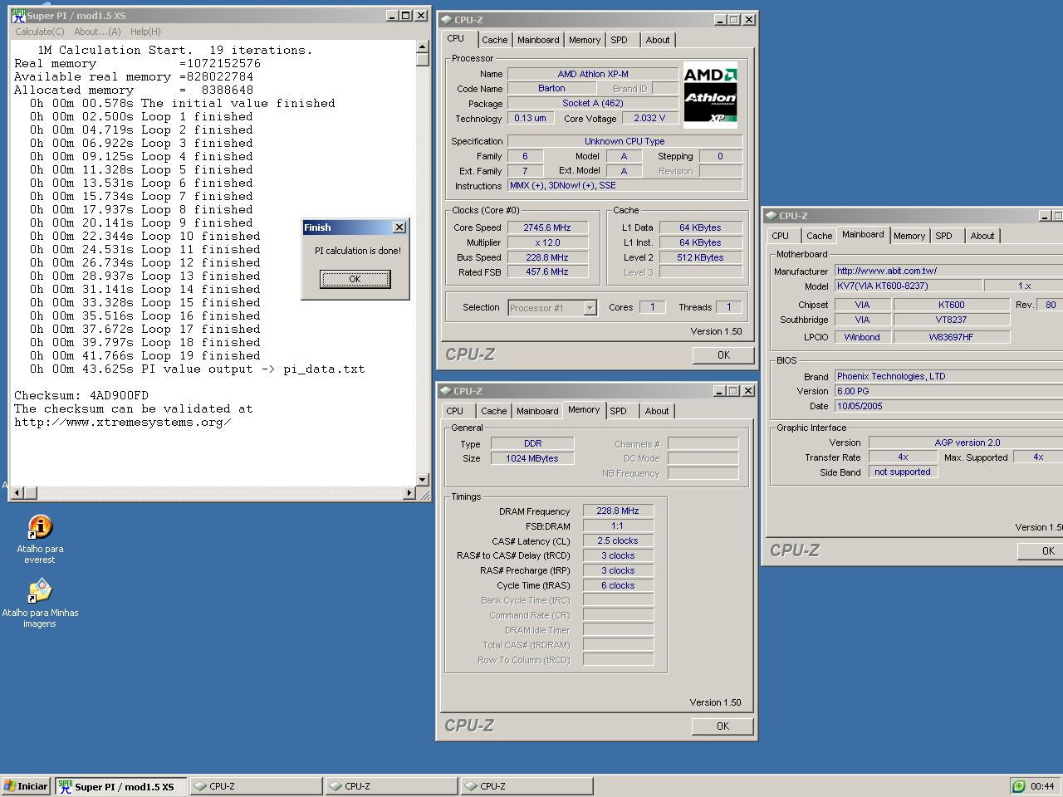
Task: Select About tab in Memory CPU-Z window
Action: [x=657, y=411]
